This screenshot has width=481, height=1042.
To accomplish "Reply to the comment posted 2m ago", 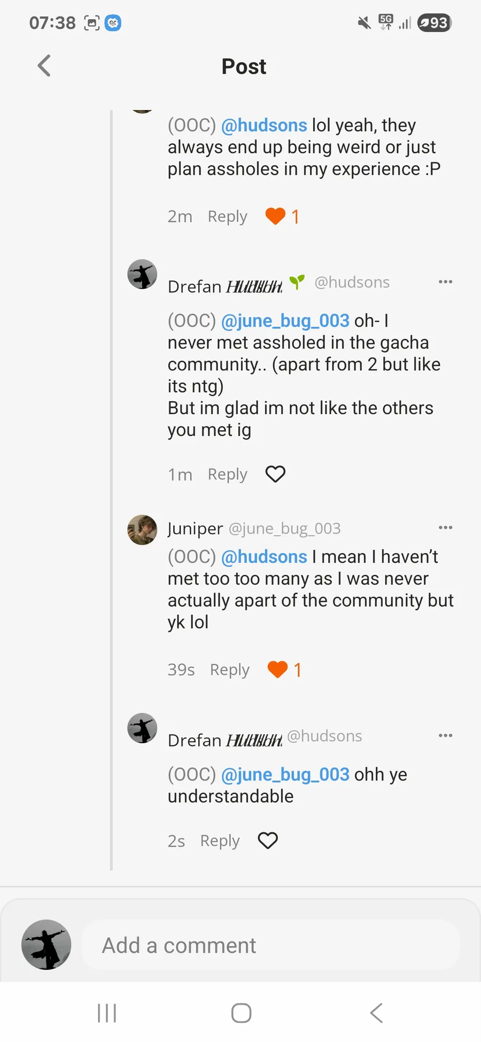I will pos(227,216).
